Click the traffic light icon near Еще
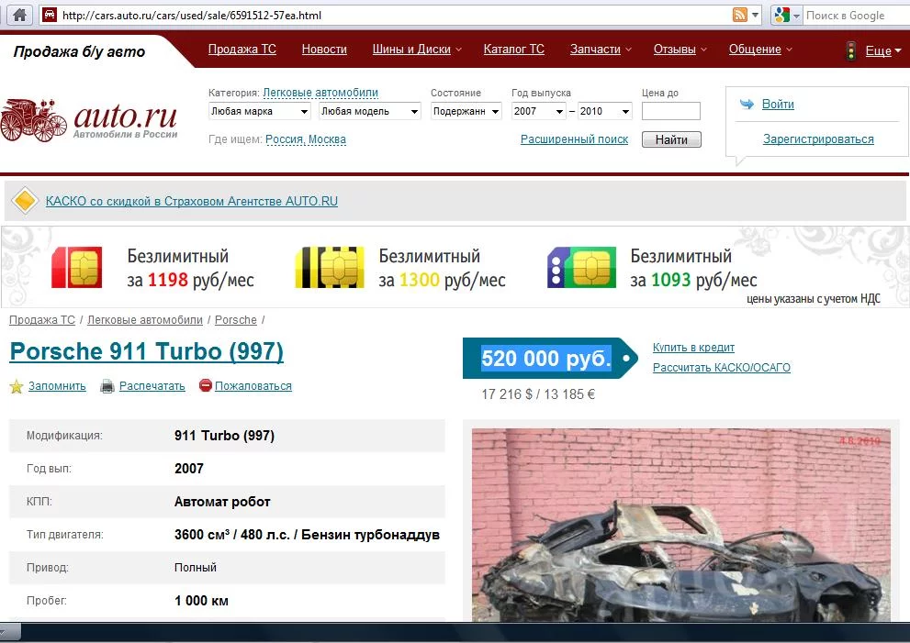The height and width of the screenshot is (643, 910). coord(851,51)
